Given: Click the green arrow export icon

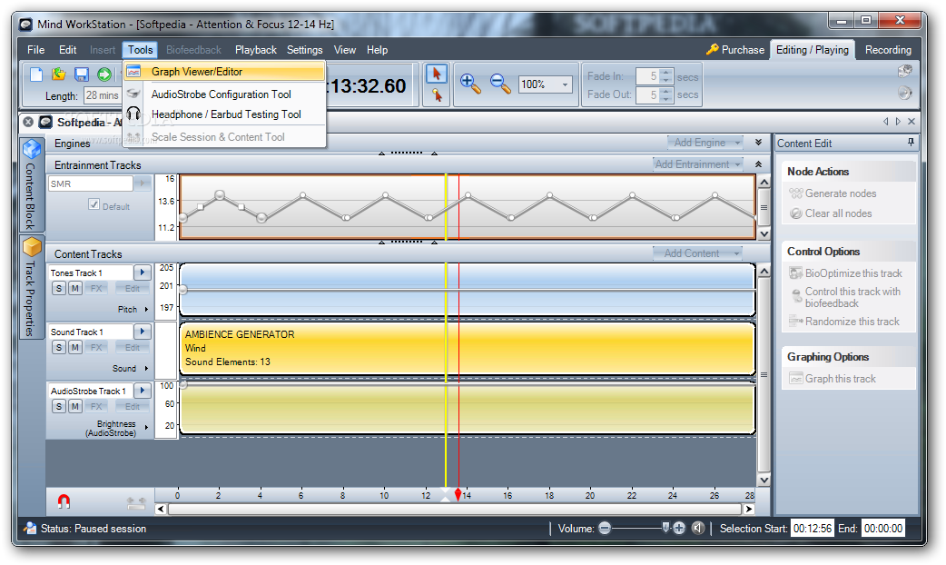Looking at the screenshot, I should point(104,74).
